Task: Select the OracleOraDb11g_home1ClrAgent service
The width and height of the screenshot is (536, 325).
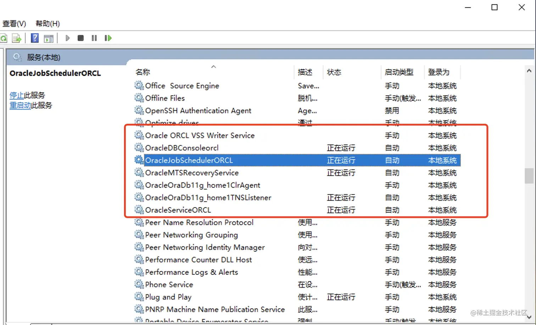Action: coord(297,185)
